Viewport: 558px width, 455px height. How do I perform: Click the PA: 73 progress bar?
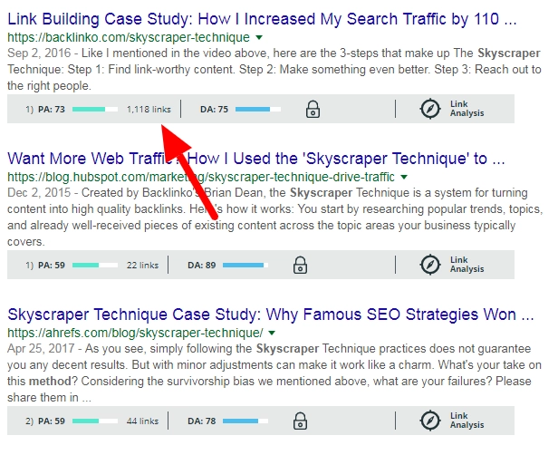pos(95,110)
